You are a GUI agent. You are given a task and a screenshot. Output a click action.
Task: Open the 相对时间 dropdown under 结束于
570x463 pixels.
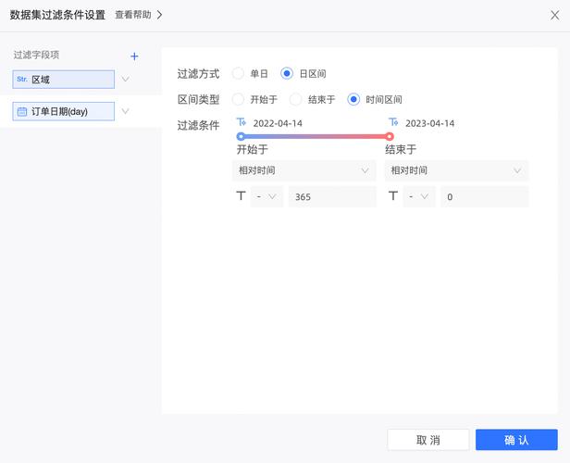tap(456, 170)
